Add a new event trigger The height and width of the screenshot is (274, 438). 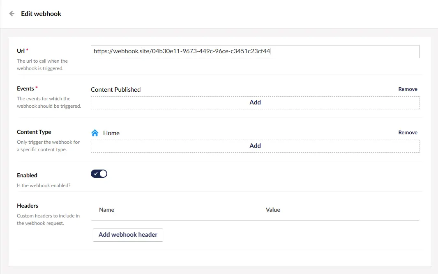pyautogui.click(x=255, y=102)
